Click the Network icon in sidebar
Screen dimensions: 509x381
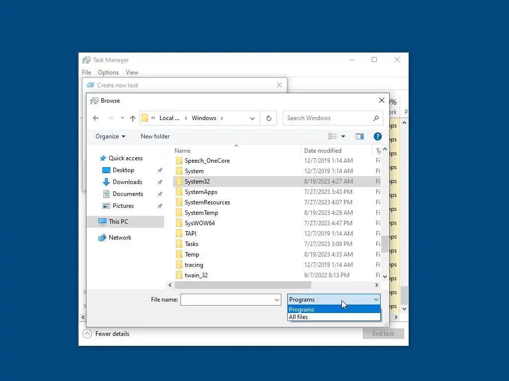coord(102,238)
